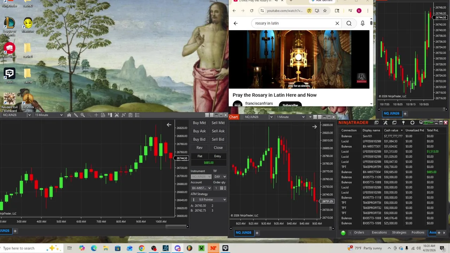Open NinjaTrader app from taskbar
The height and width of the screenshot is (253, 450).
coord(213,248)
